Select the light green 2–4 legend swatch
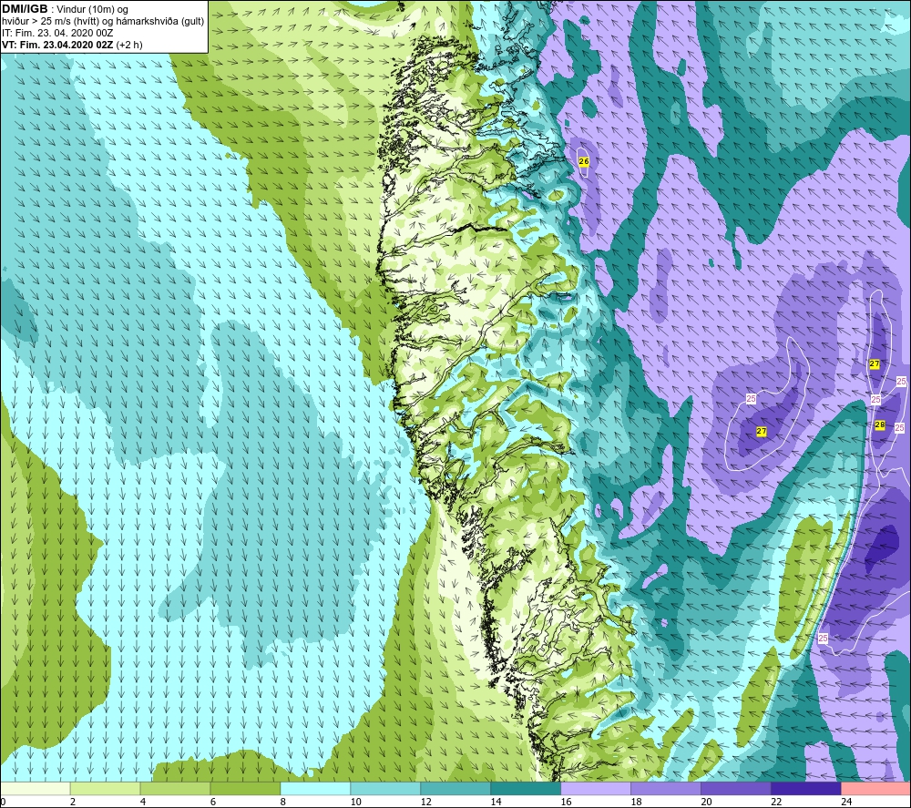The width and height of the screenshot is (911, 808). click(x=105, y=789)
